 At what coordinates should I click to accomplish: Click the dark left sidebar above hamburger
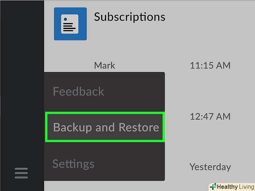click(21, 87)
